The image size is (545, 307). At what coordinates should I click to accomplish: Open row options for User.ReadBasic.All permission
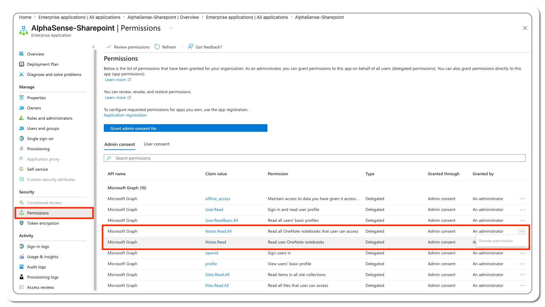click(x=522, y=221)
